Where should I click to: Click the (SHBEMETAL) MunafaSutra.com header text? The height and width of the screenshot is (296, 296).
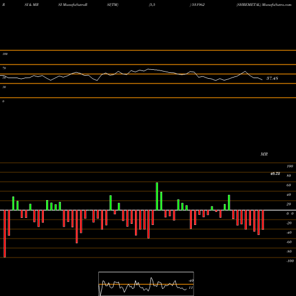coord(264,5)
